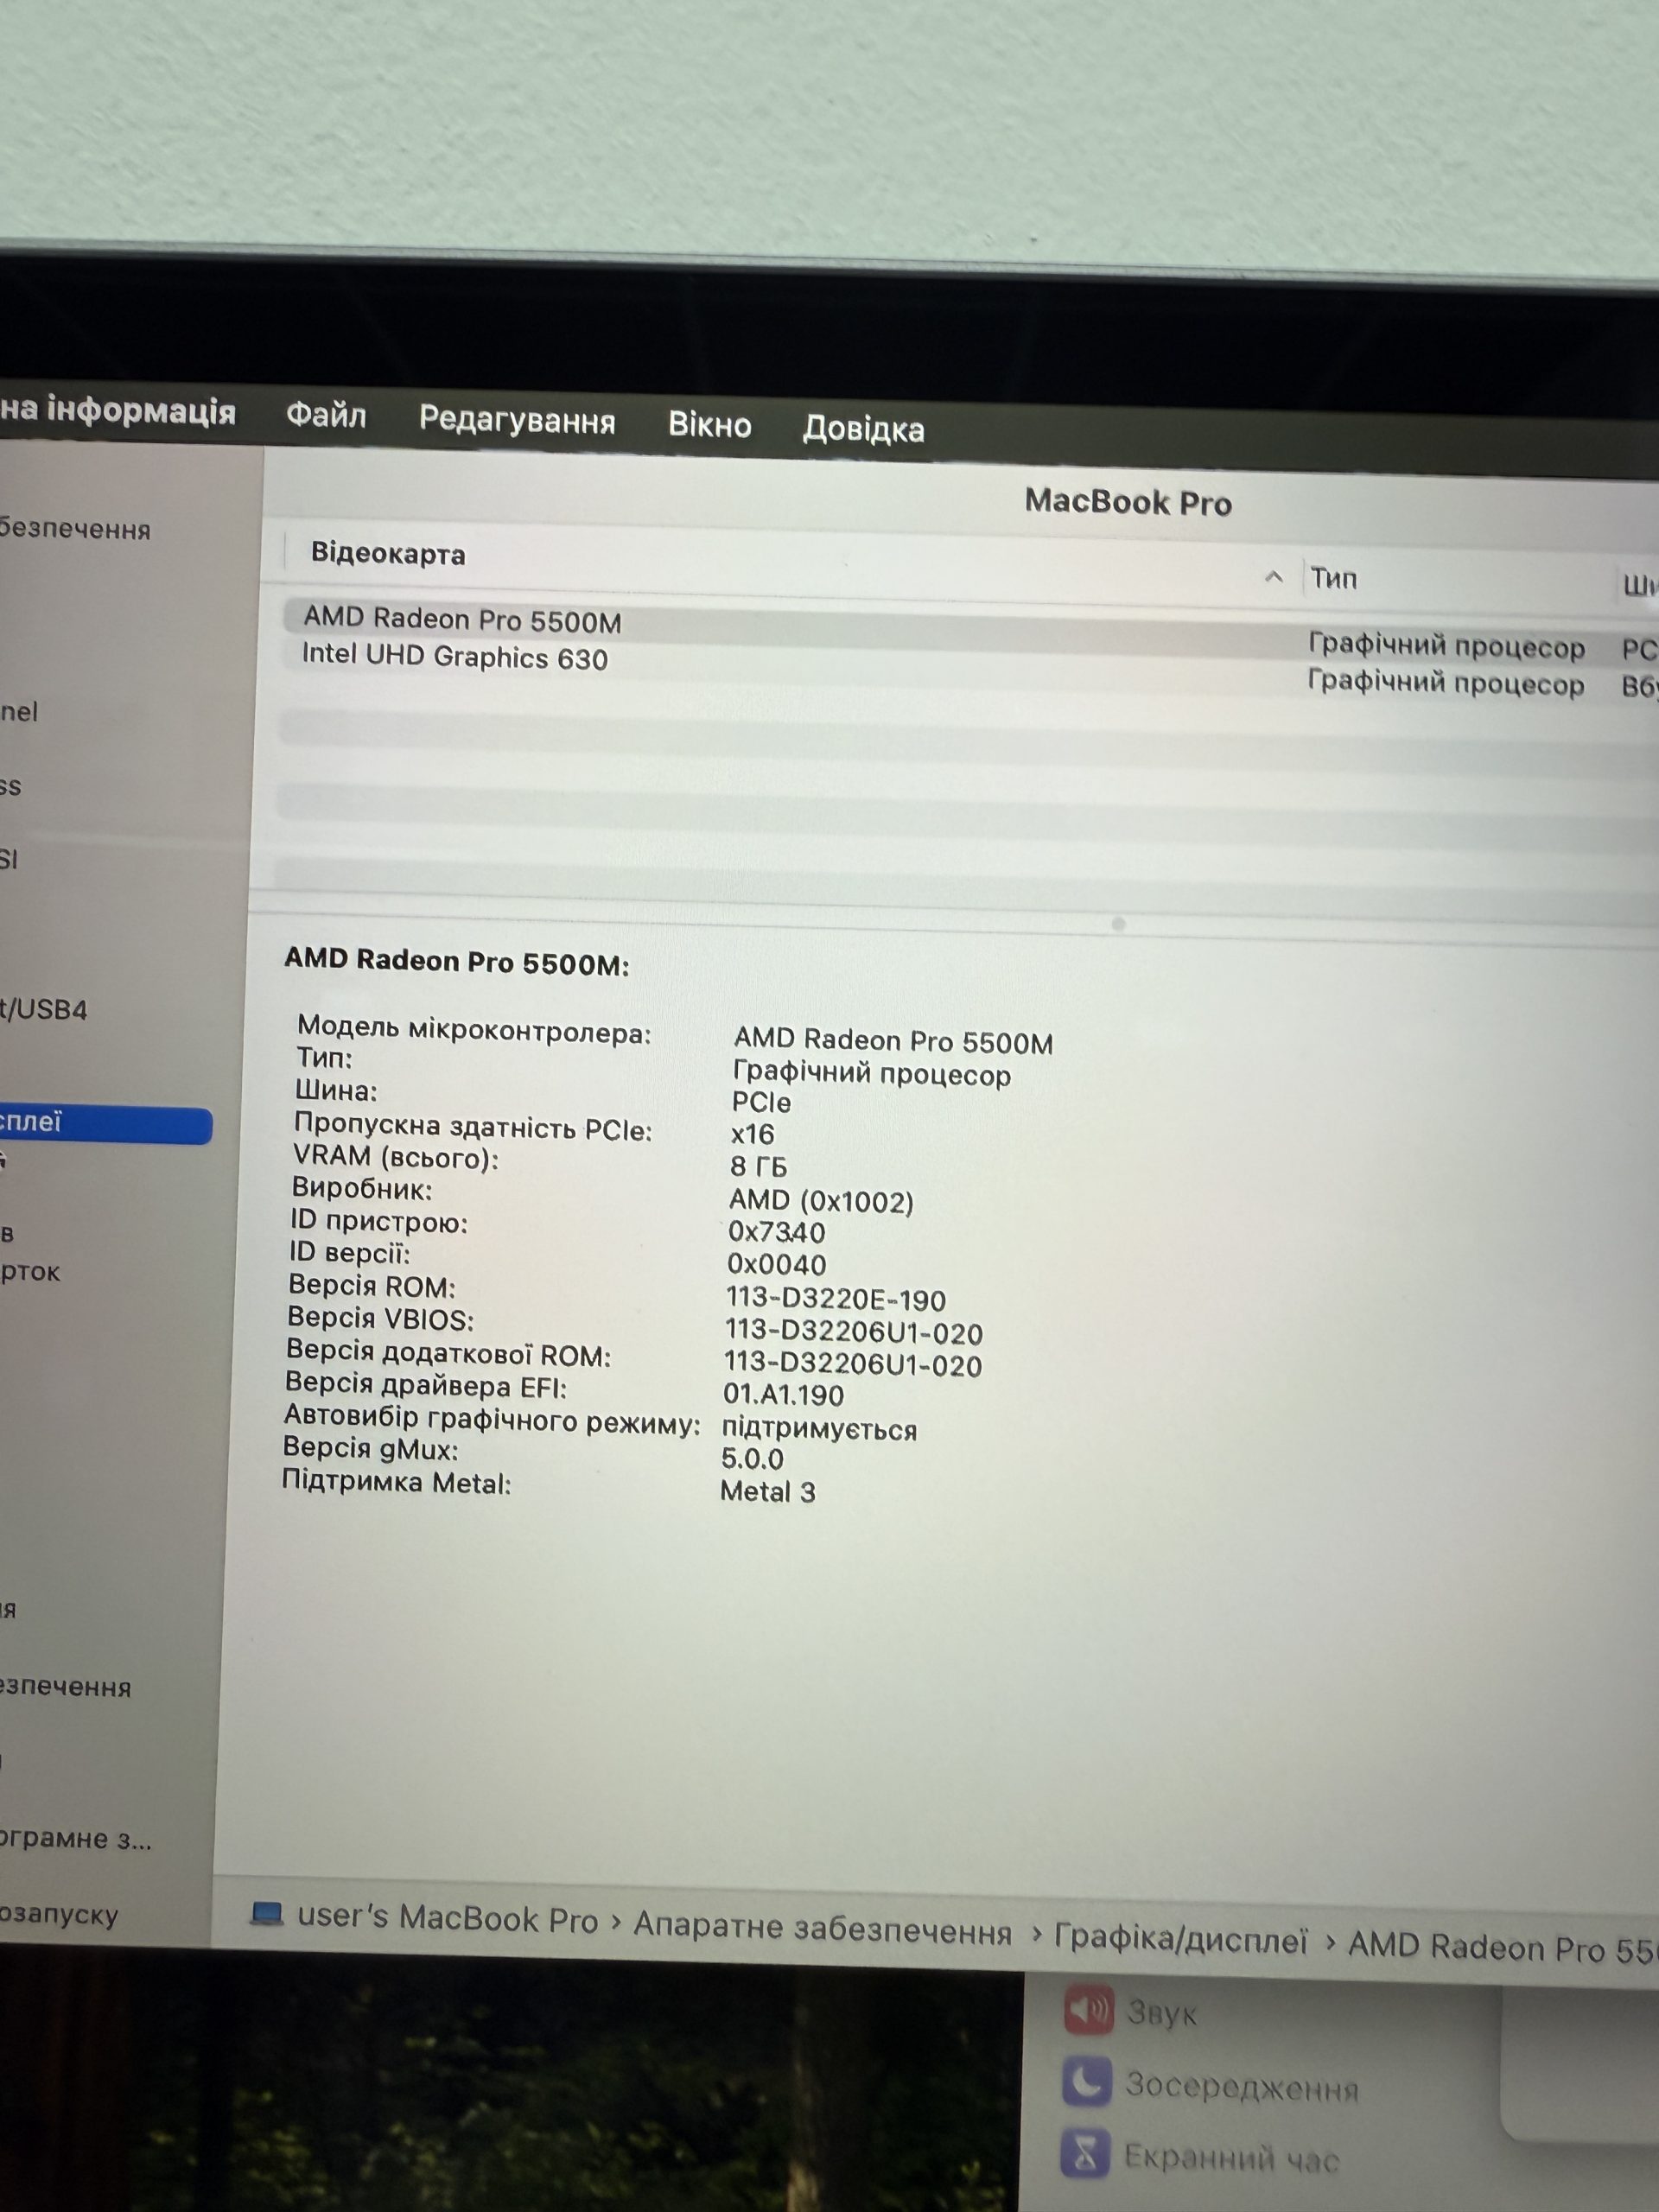Toggle sort order arrow next to Тип

pos(1273,577)
